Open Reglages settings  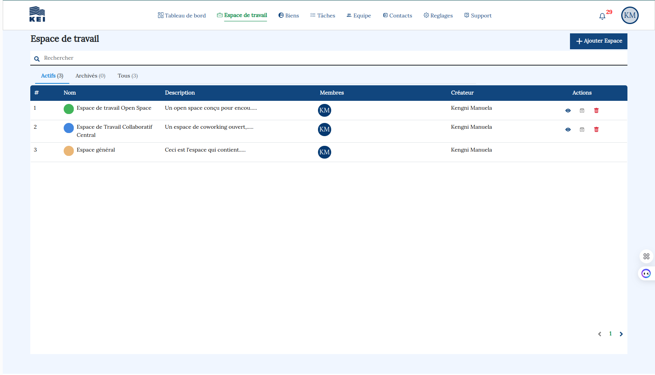tap(438, 16)
